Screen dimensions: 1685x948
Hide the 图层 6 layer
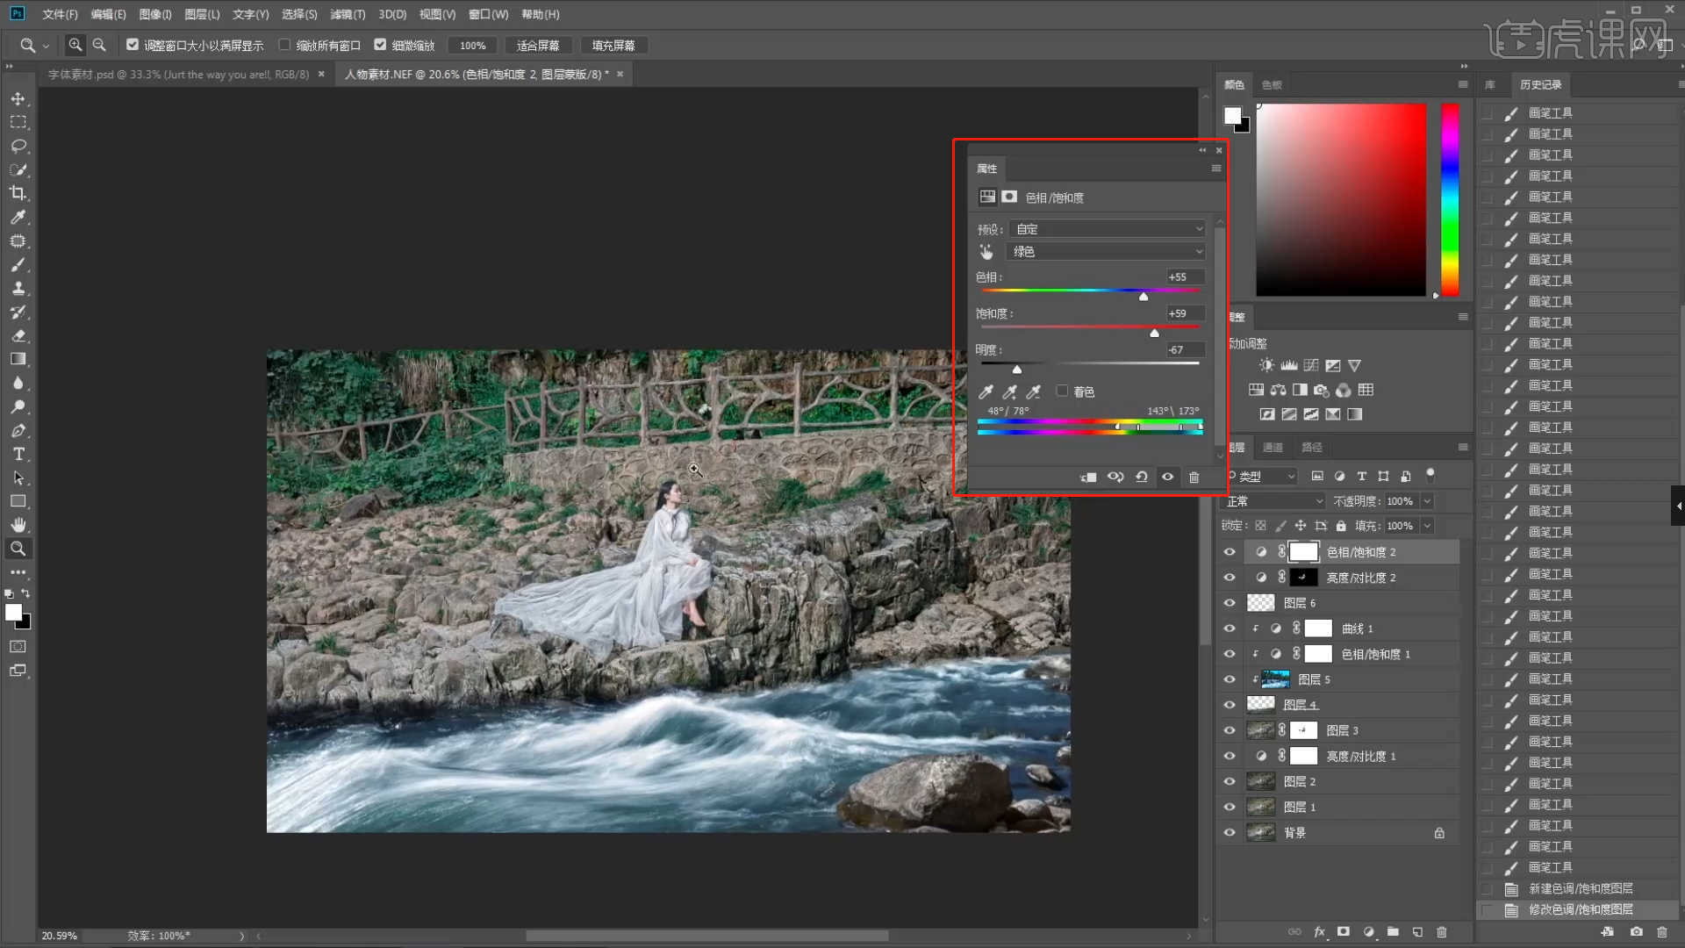(1229, 603)
